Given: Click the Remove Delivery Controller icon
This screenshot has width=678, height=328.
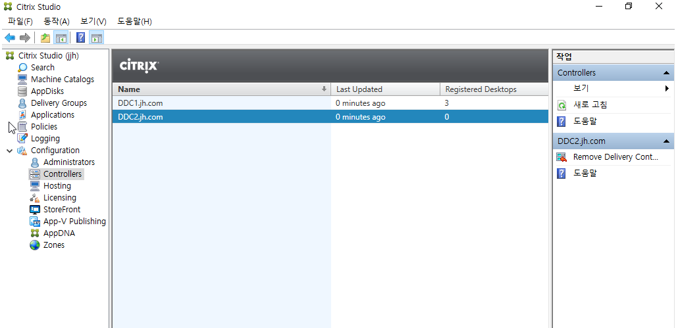Looking at the screenshot, I should (x=561, y=157).
